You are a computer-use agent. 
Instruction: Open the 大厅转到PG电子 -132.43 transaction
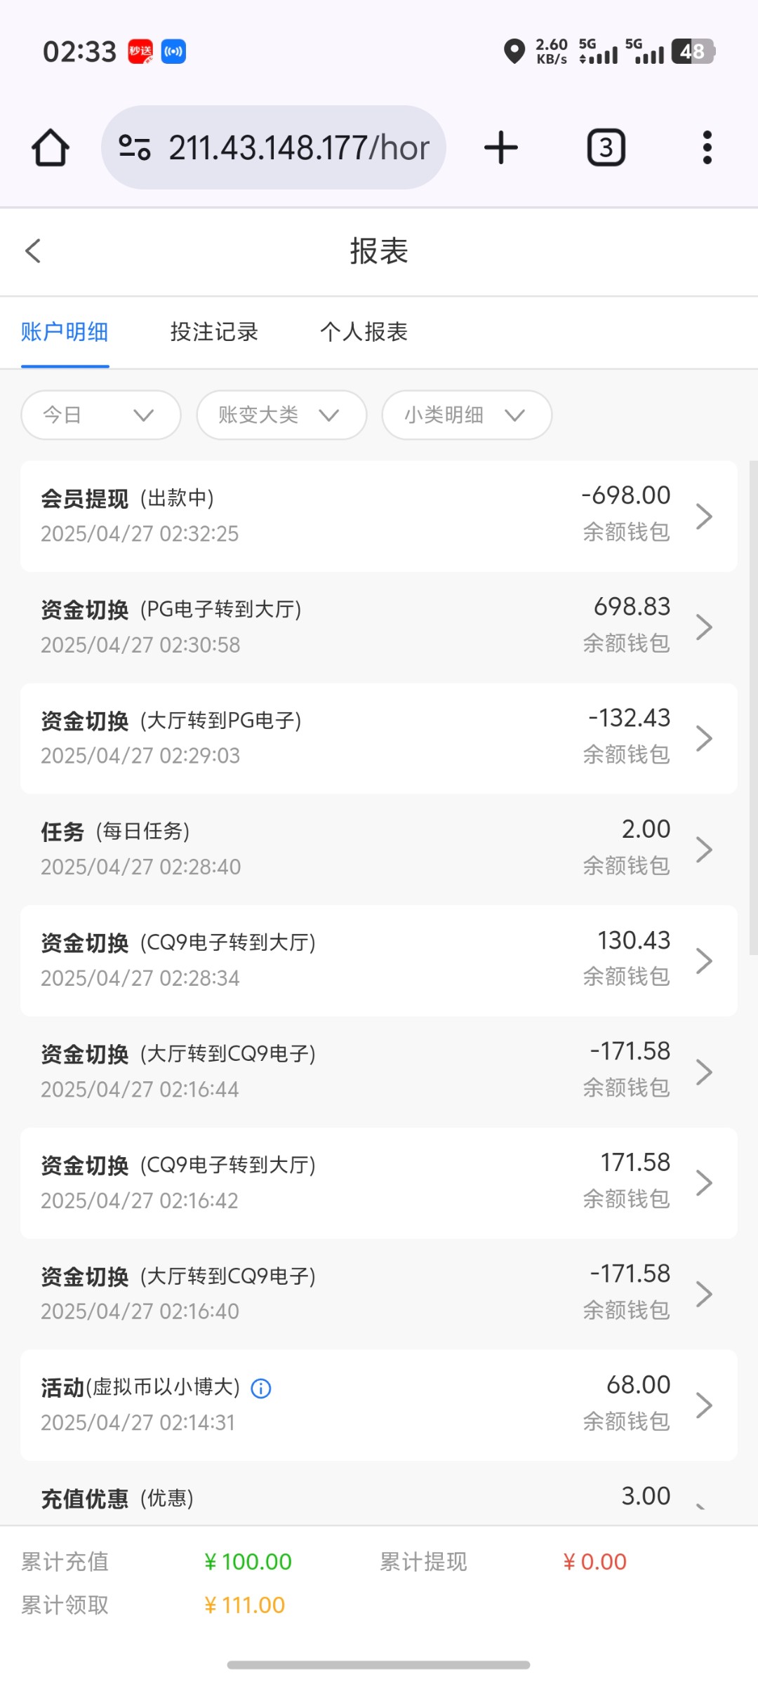click(x=379, y=738)
